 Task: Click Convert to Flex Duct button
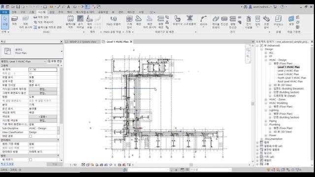(x=48, y=27)
